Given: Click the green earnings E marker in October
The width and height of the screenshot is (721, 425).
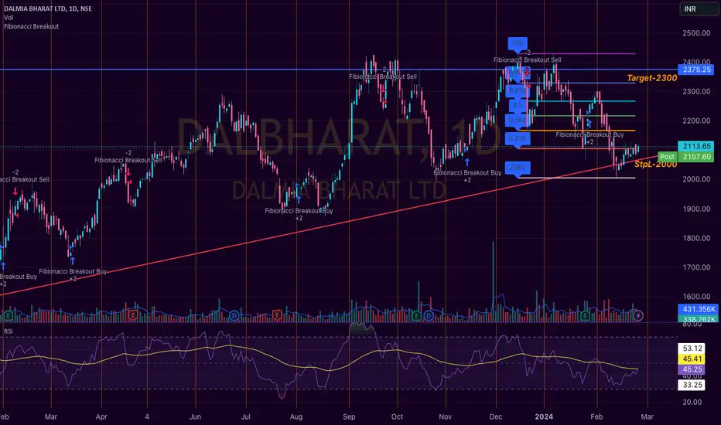Looking at the screenshot, I should click(x=417, y=315).
